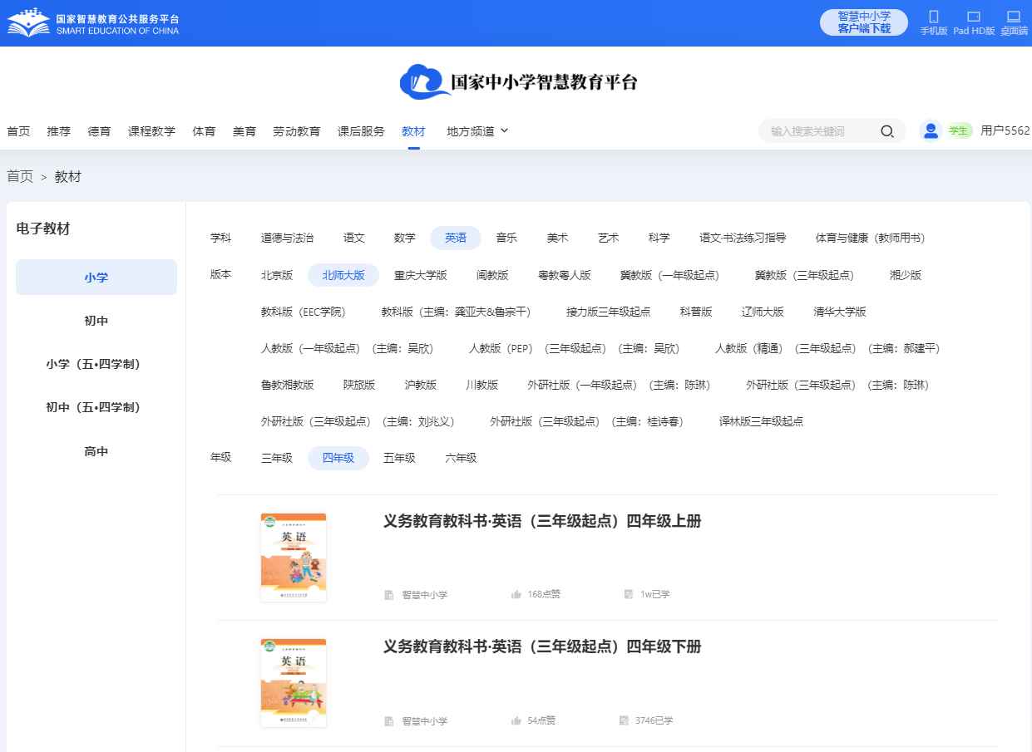
Task: Select the 音乐 subject filter
Action: tap(506, 238)
